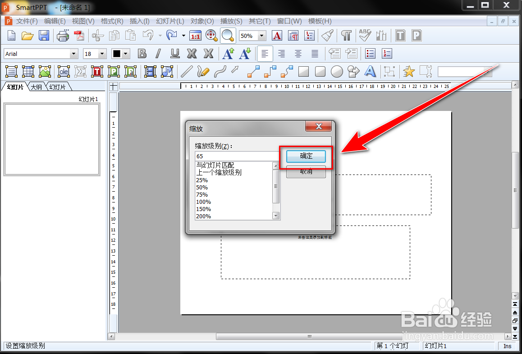The image size is (522, 354).
Task: Insert a text frame icon
Action: [x=12, y=71]
